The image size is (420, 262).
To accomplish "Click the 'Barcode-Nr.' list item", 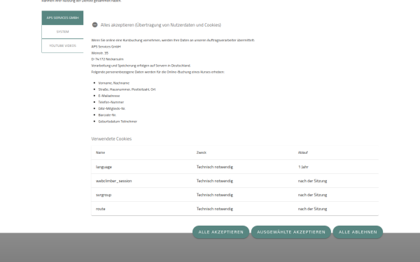I will [x=107, y=115].
